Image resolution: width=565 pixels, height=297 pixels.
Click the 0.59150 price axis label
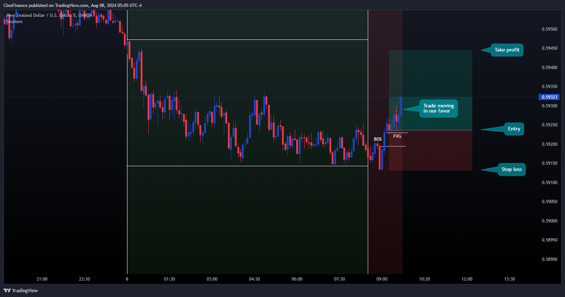pos(549,163)
